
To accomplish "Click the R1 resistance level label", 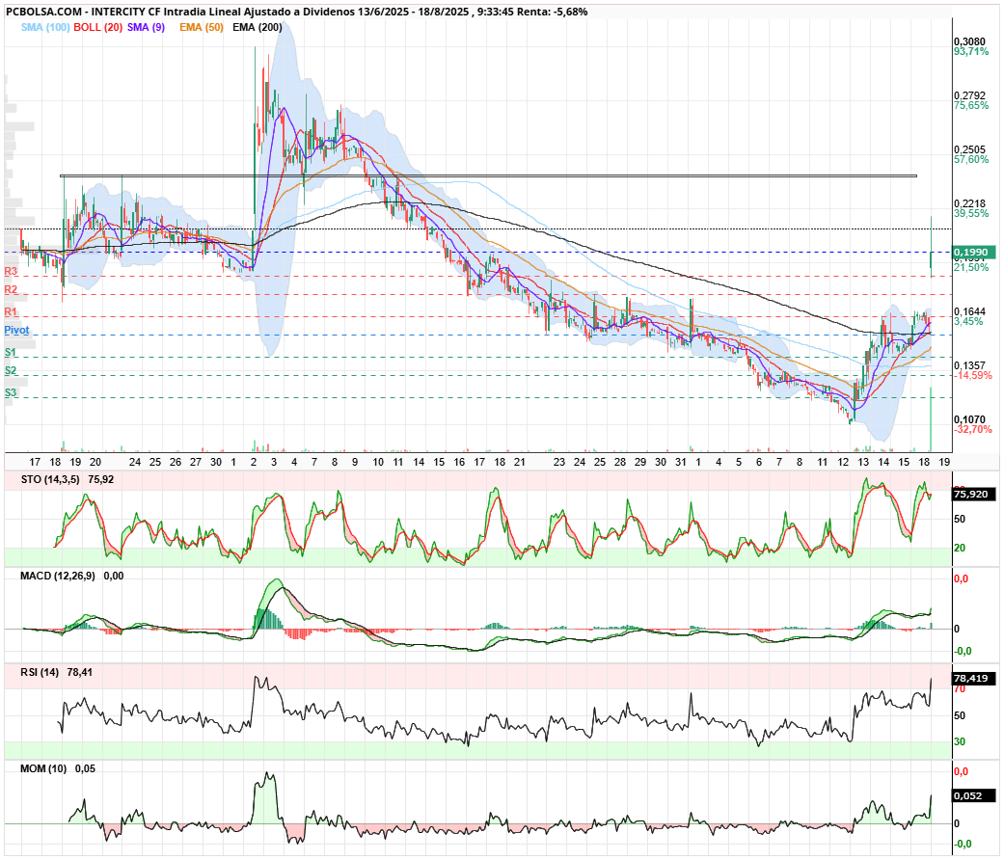I will 11,312.
